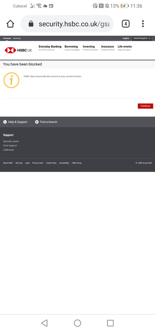Expand the United Kingdom country dropdown
This screenshot has height=332, width=155.
click(x=142, y=38)
